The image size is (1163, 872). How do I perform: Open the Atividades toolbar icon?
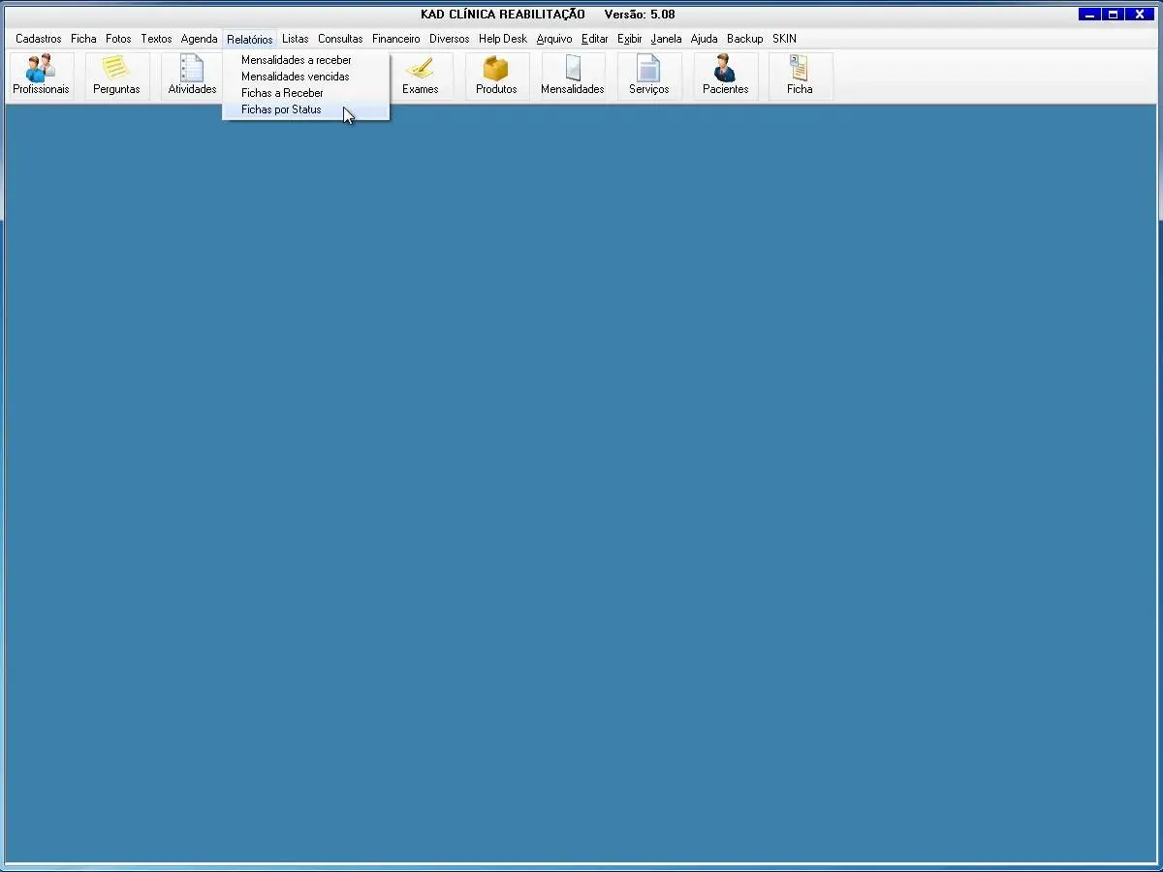[x=192, y=76]
